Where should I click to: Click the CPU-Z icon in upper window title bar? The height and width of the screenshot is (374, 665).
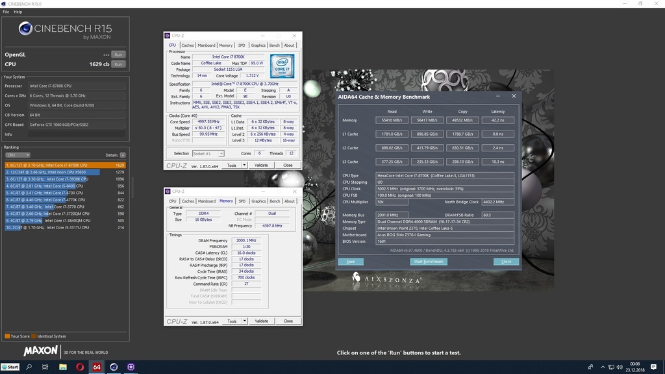tap(168, 36)
